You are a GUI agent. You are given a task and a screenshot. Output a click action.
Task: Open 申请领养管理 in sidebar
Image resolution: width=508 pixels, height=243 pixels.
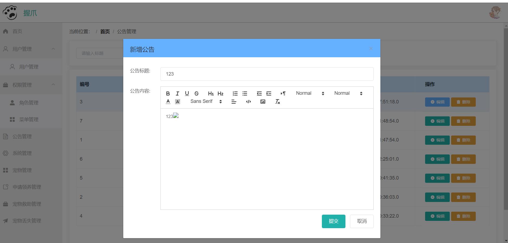pyautogui.click(x=31, y=187)
